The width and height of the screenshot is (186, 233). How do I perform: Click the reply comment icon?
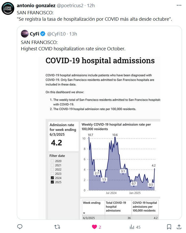coord(20,227)
